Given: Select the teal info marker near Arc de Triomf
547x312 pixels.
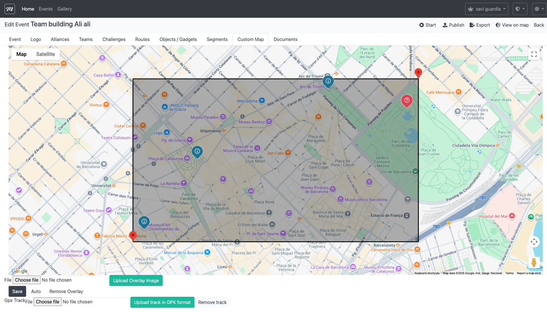Looking at the screenshot, I should (328, 81).
